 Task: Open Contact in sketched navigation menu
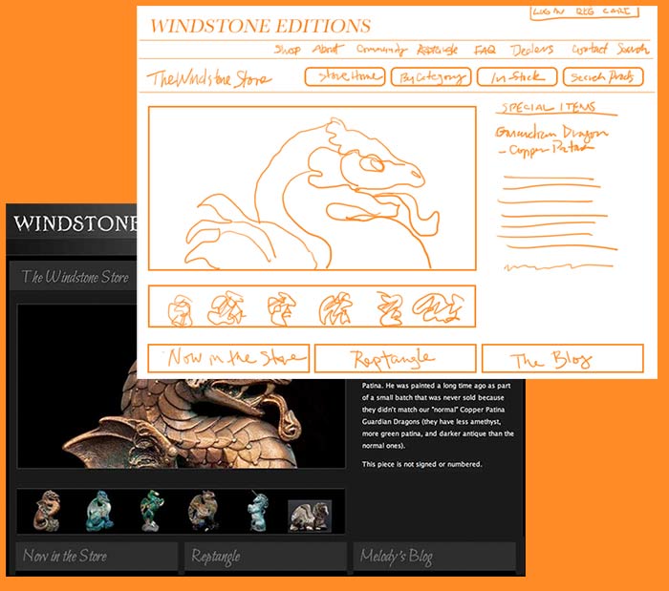(x=590, y=49)
